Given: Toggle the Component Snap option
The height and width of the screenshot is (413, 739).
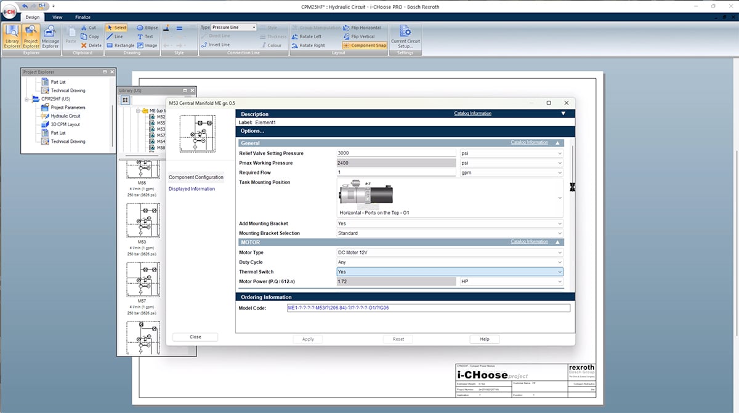Looking at the screenshot, I should click(365, 46).
